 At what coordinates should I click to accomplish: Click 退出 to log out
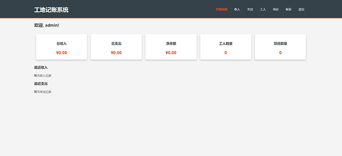point(301,9)
